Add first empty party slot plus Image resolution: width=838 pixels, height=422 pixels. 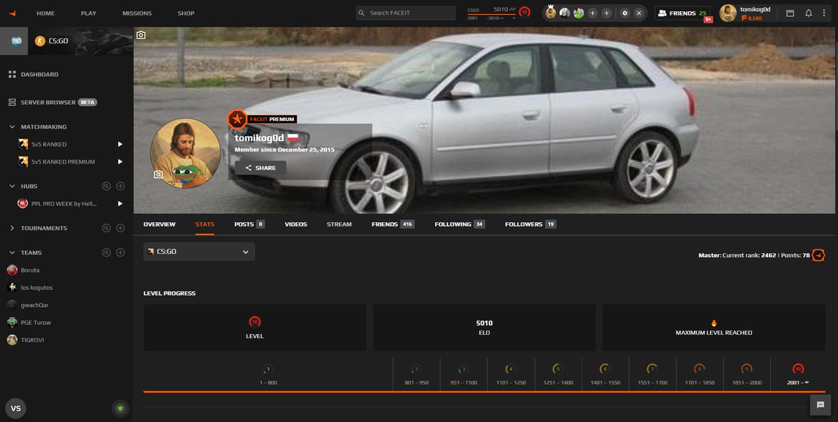coord(592,13)
